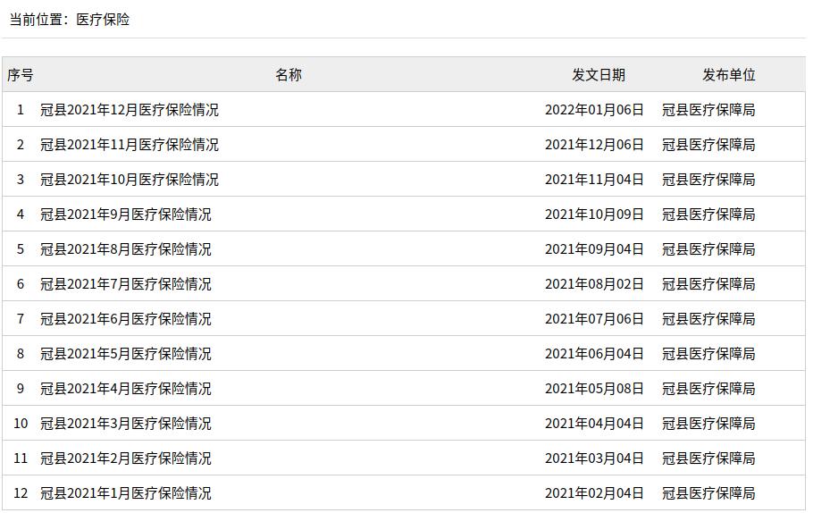Open 冠县2021年3月医疗保险情况 link
813x513 pixels.
pyautogui.click(x=125, y=424)
